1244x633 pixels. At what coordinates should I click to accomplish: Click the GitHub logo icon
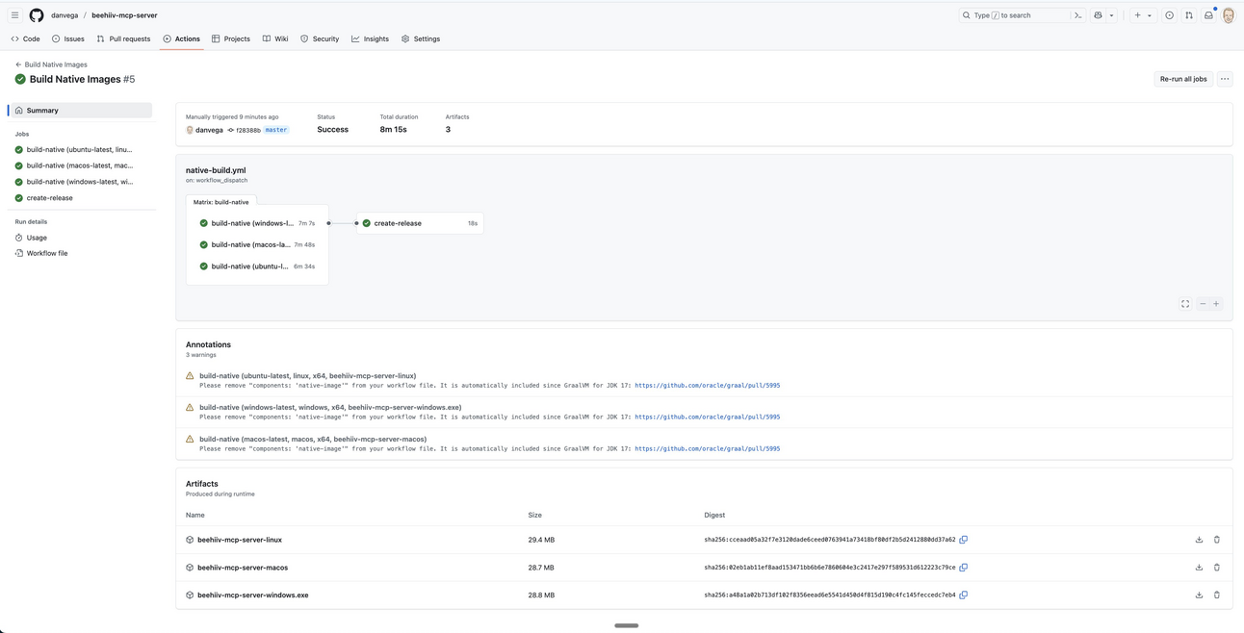coord(37,15)
